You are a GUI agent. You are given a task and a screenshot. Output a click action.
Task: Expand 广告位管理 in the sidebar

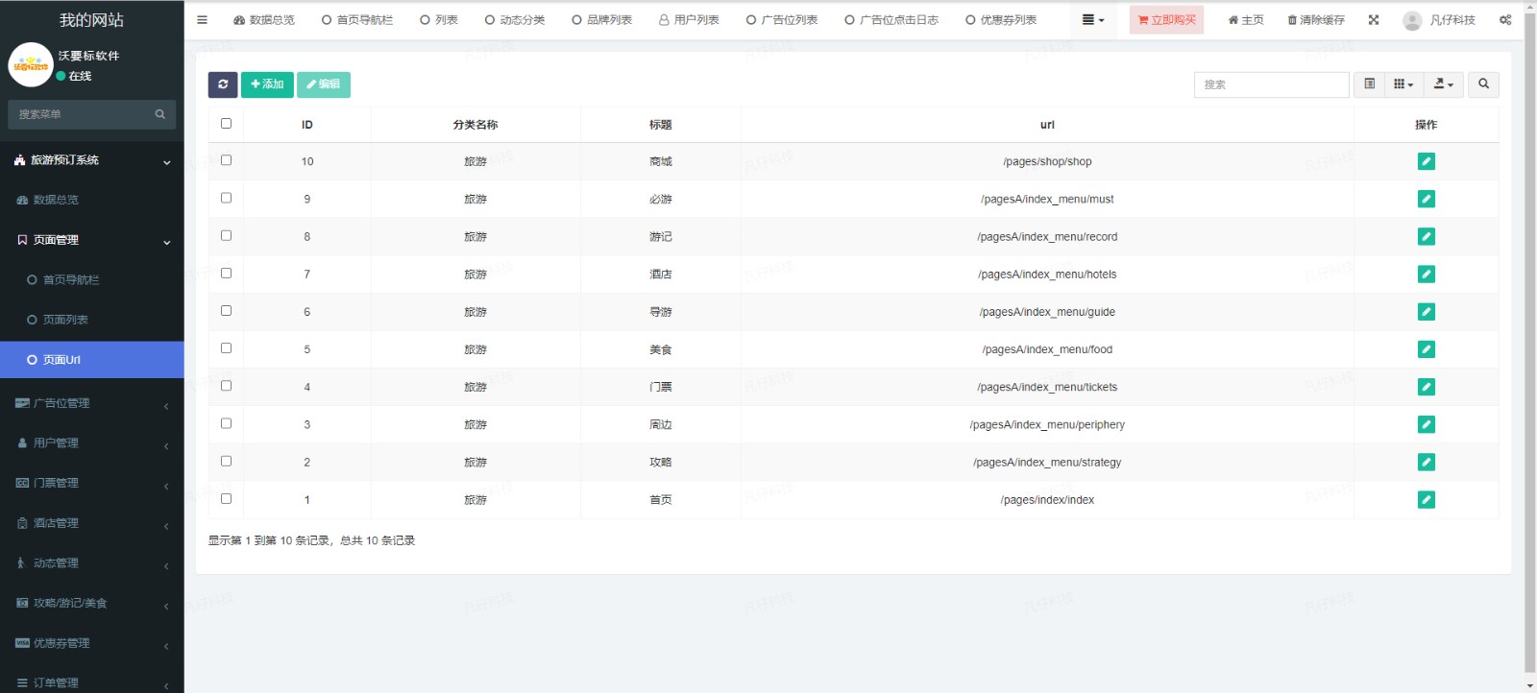click(92, 403)
